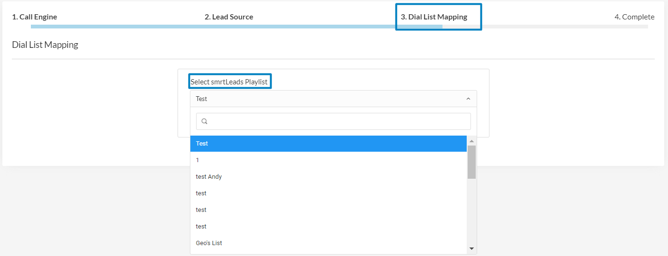The width and height of the screenshot is (668, 256).
Task: Select the 'test' option directly above 'Geo's List'
Action: pos(328,227)
